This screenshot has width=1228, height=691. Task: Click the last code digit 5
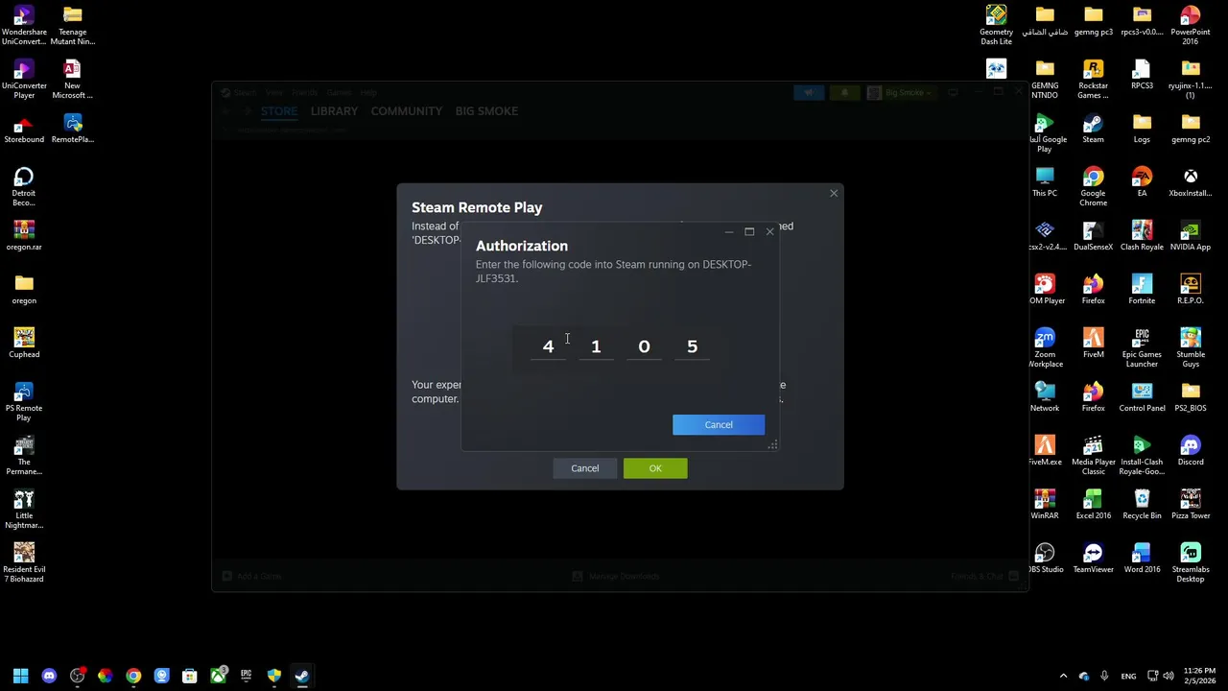tap(692, 346)
